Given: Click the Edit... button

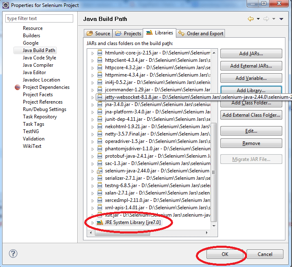Looking at the screenshot, I should pyautogui.click(x=251, y=131).
